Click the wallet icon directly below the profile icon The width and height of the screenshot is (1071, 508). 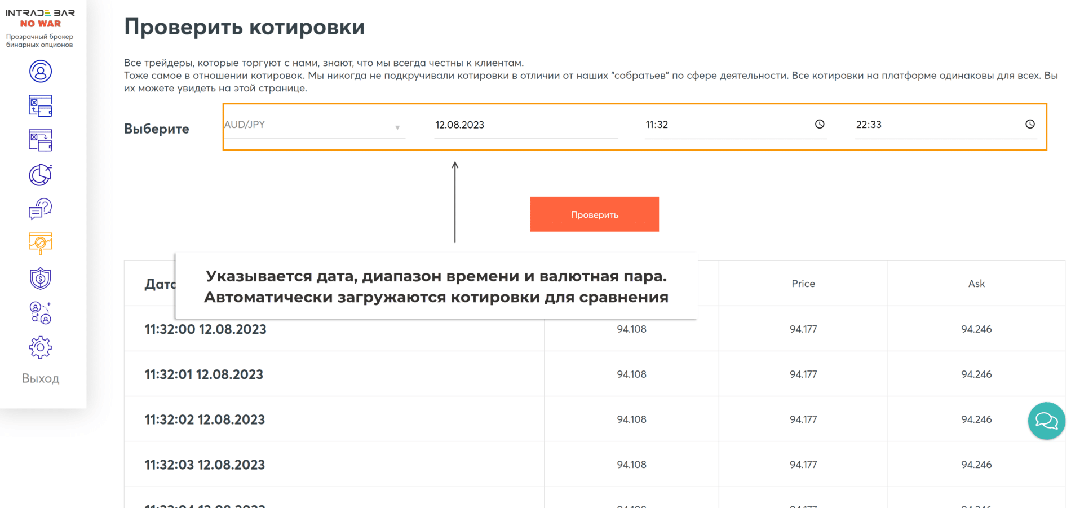point(40,106)
